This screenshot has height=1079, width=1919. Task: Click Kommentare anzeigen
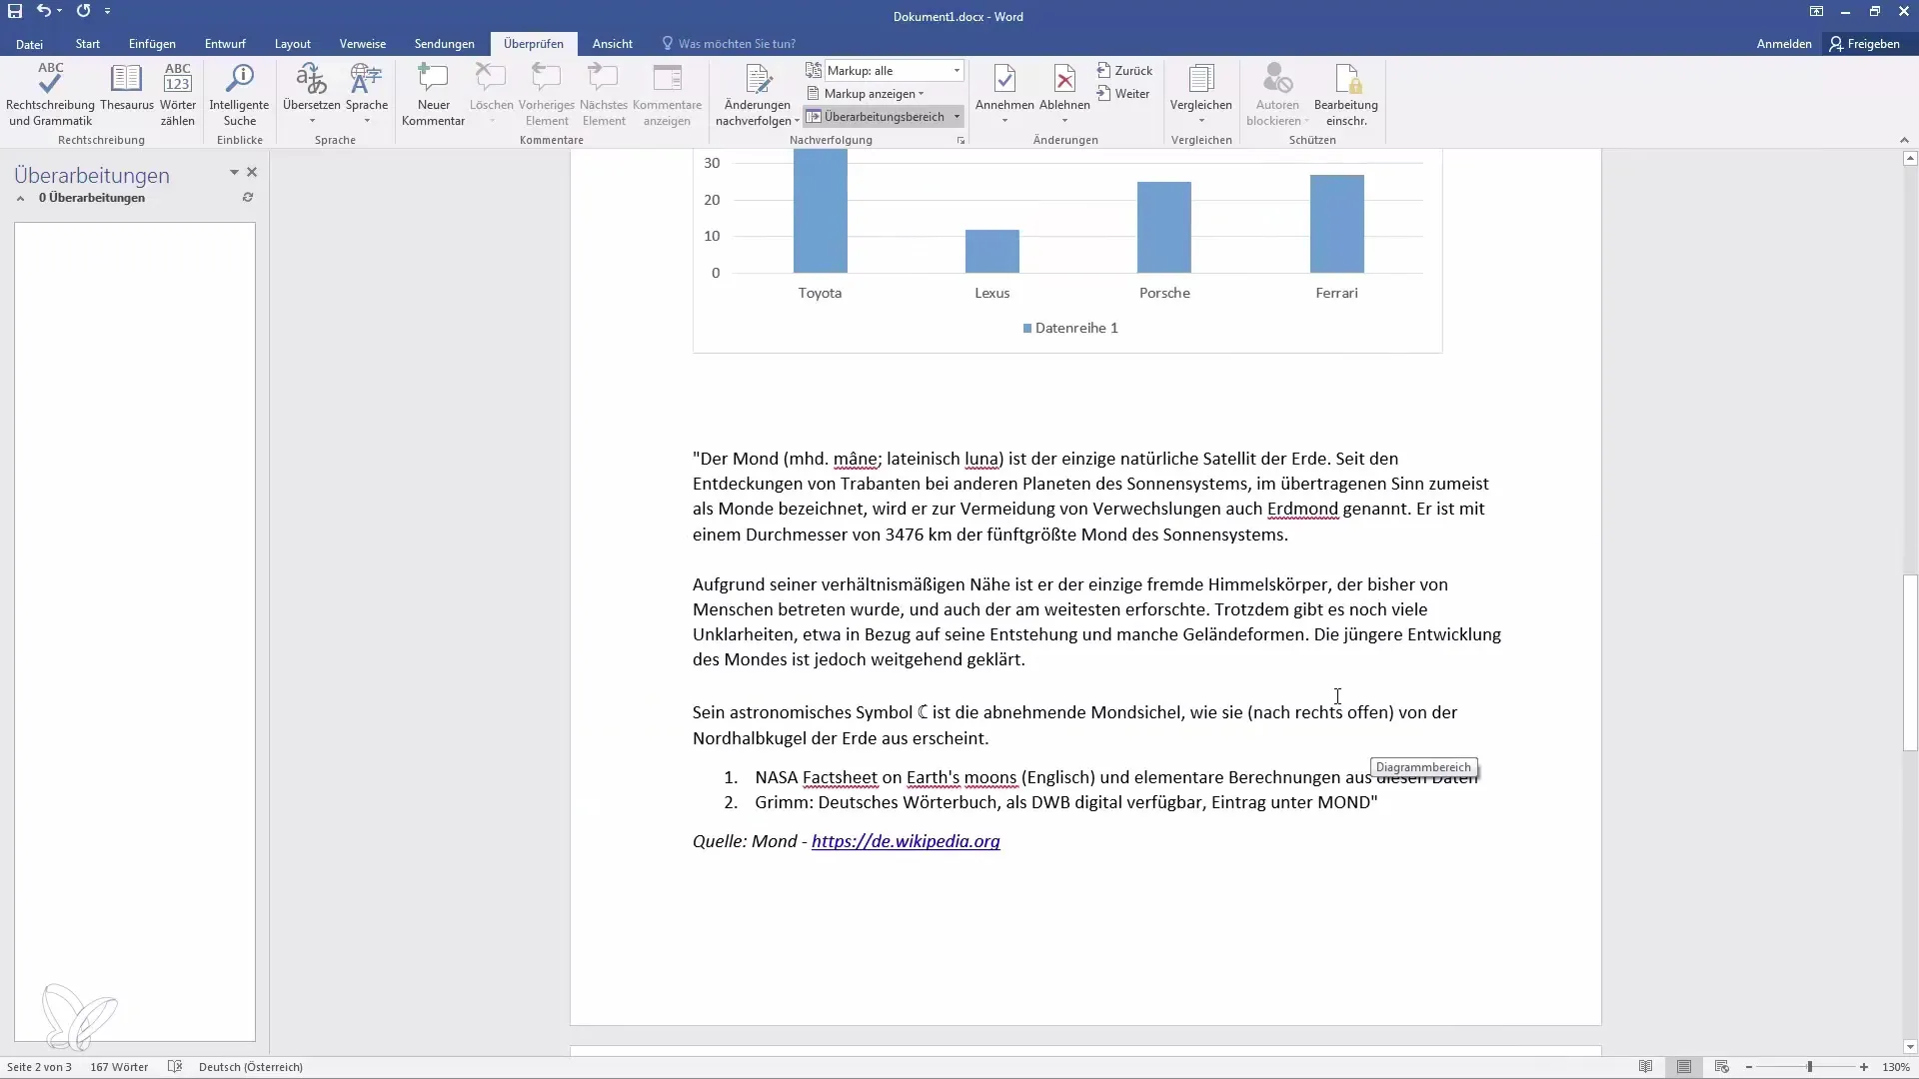click(x=667, y=95)
